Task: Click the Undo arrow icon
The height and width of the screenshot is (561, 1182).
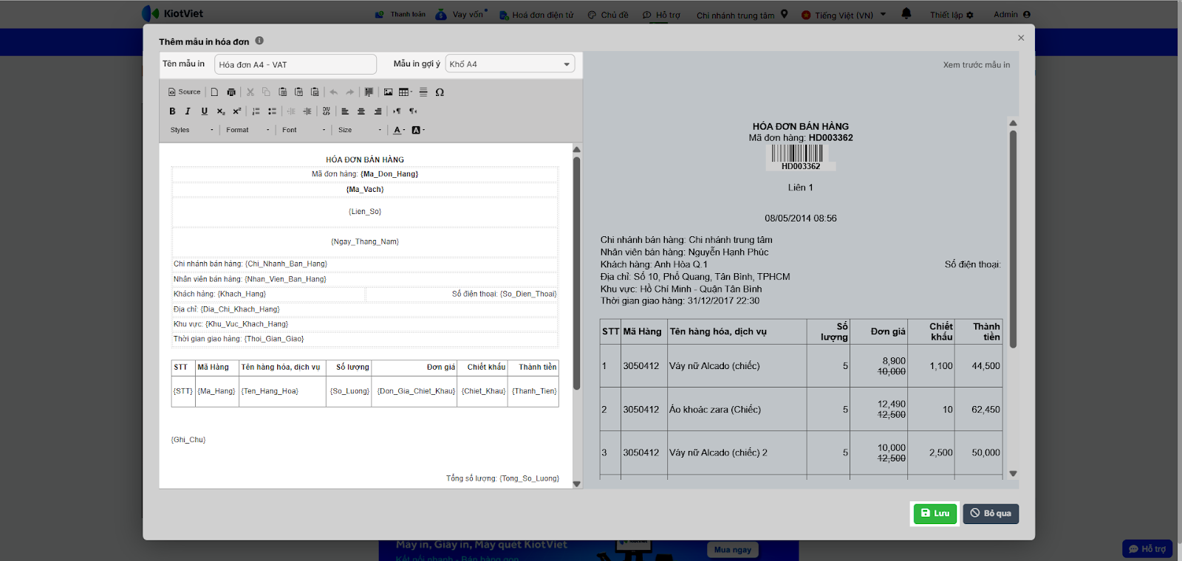Action: pos(334,92)
